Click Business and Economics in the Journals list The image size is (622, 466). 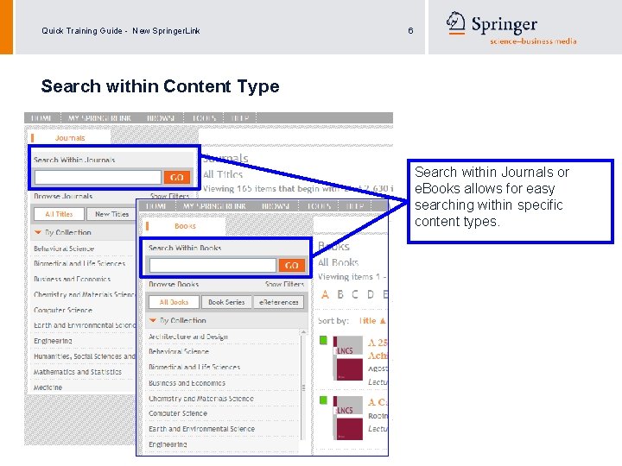(x=73, y=279)
